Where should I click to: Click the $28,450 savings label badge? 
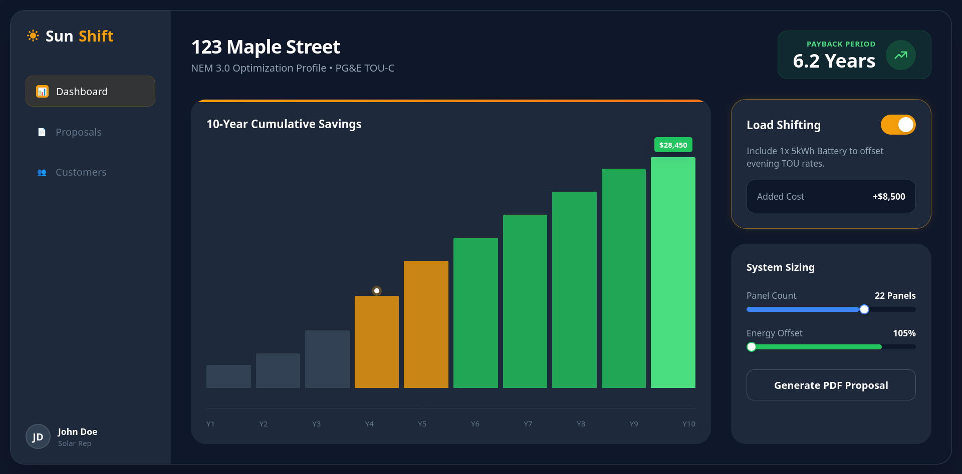673,145
